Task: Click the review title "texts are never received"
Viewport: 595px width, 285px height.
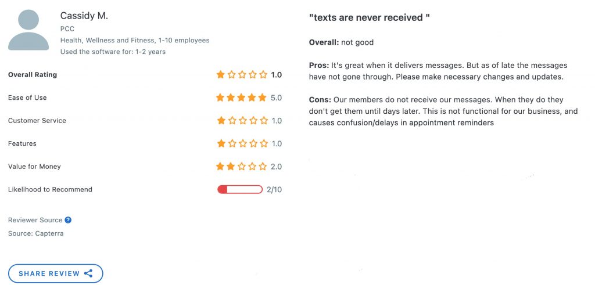Action: [x=370, y=17]
